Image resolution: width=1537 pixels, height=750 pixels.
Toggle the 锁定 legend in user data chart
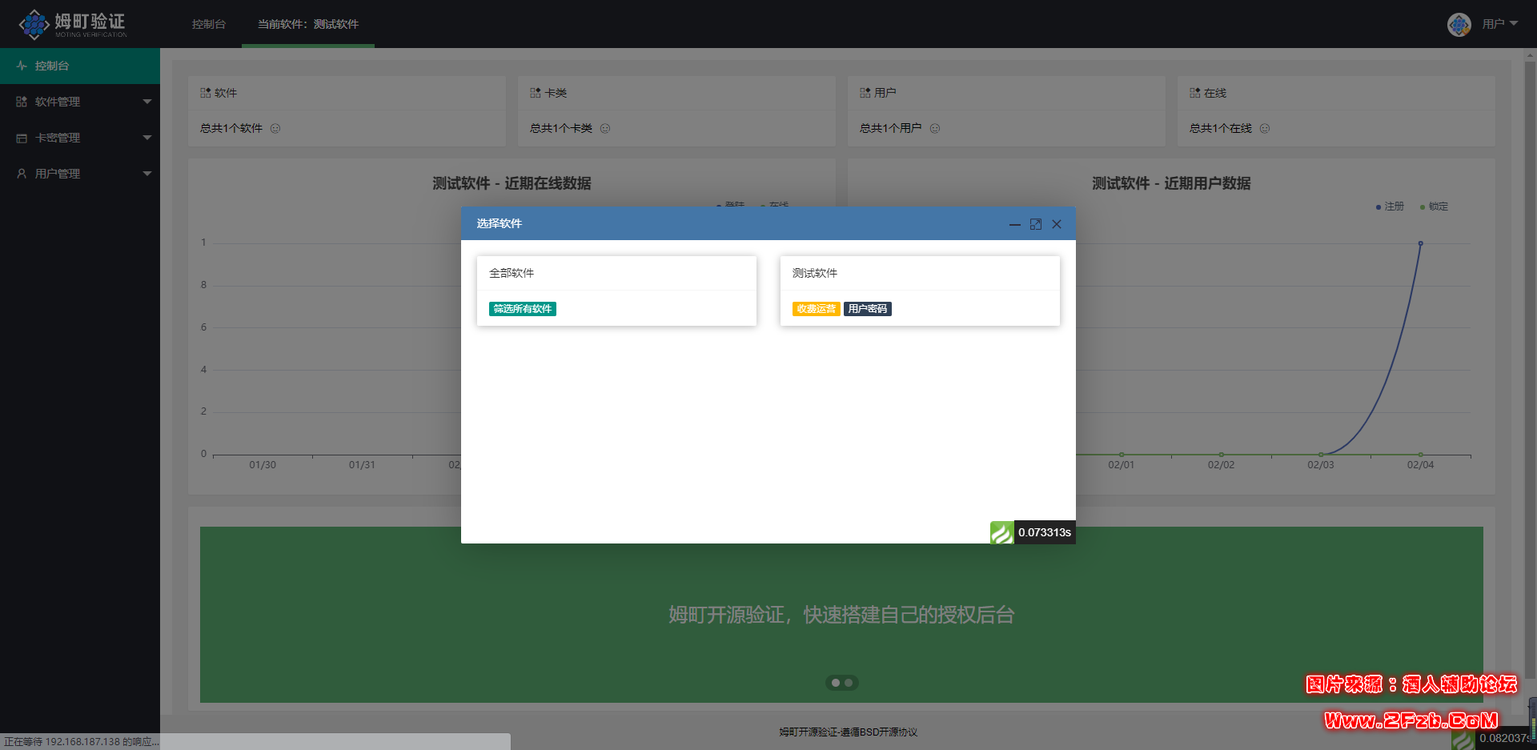[x=1433, y=207]
